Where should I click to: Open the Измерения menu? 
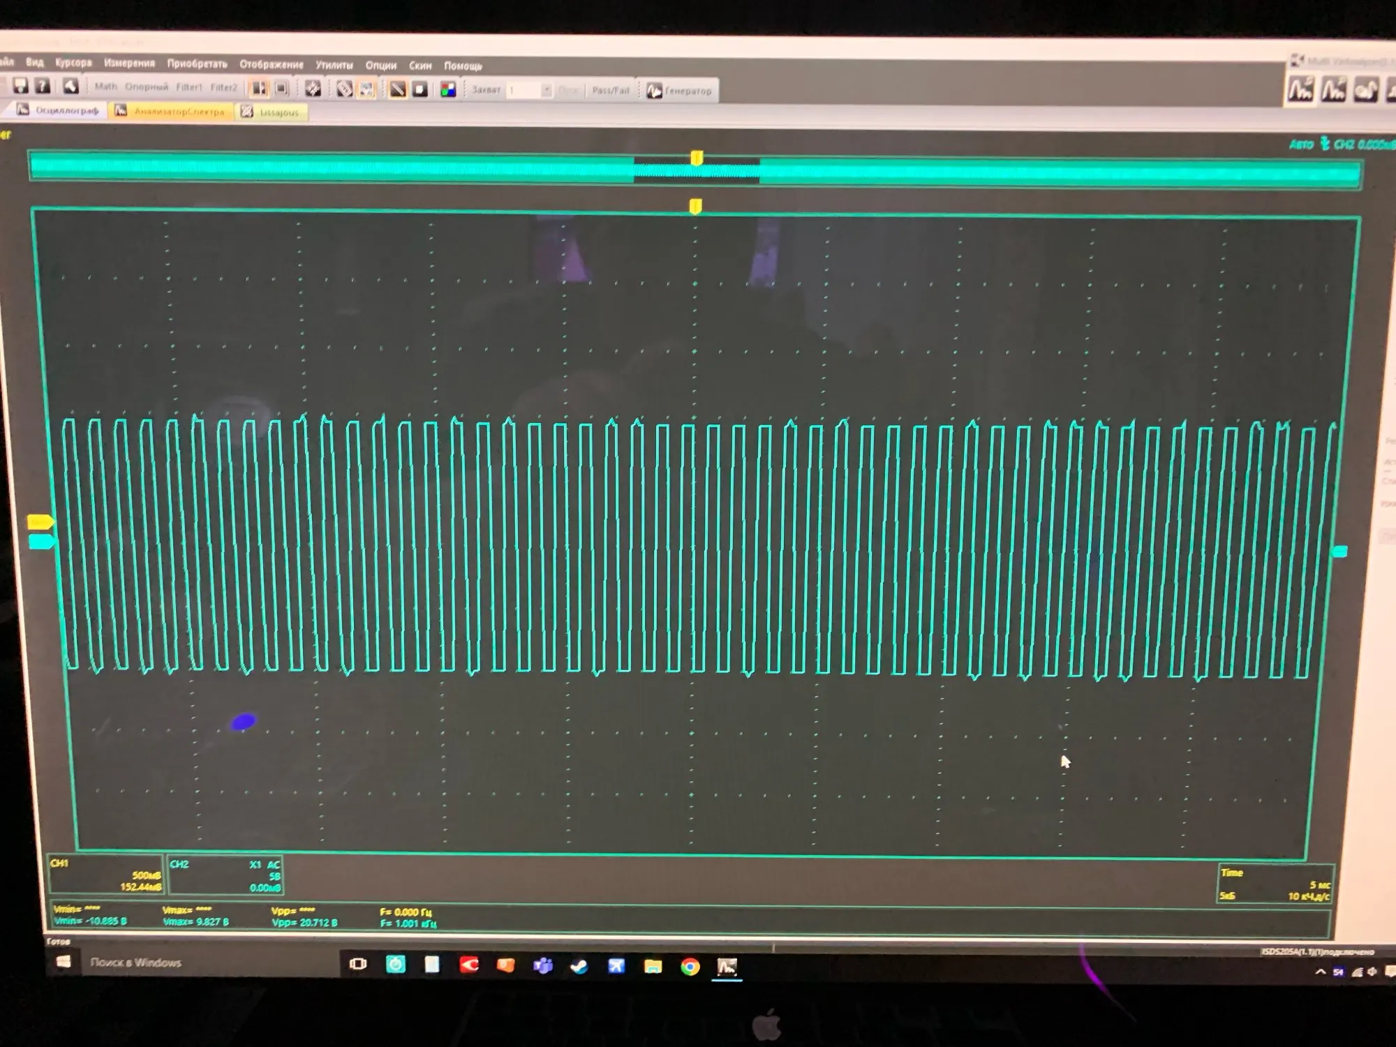pyautogui.click(x=129, y=63)
